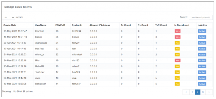216x99 pixels.
Task: Sort by the Is Blacklisted column header
Action: tap(182, 25)
